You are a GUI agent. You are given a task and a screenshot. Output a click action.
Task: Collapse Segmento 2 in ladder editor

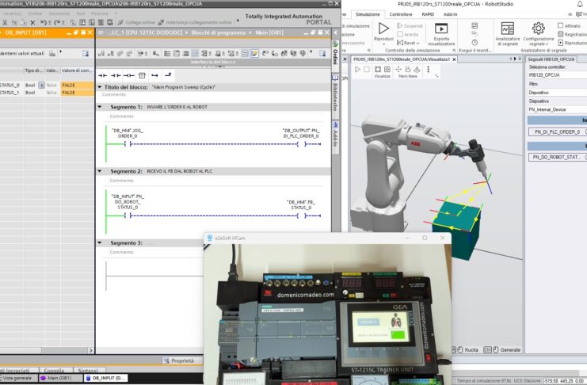tap(100, 171)
